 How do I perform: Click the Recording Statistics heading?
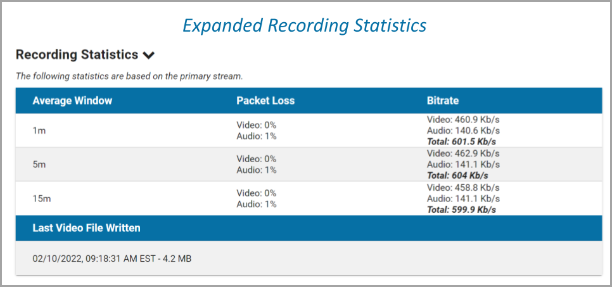[77, 55]
